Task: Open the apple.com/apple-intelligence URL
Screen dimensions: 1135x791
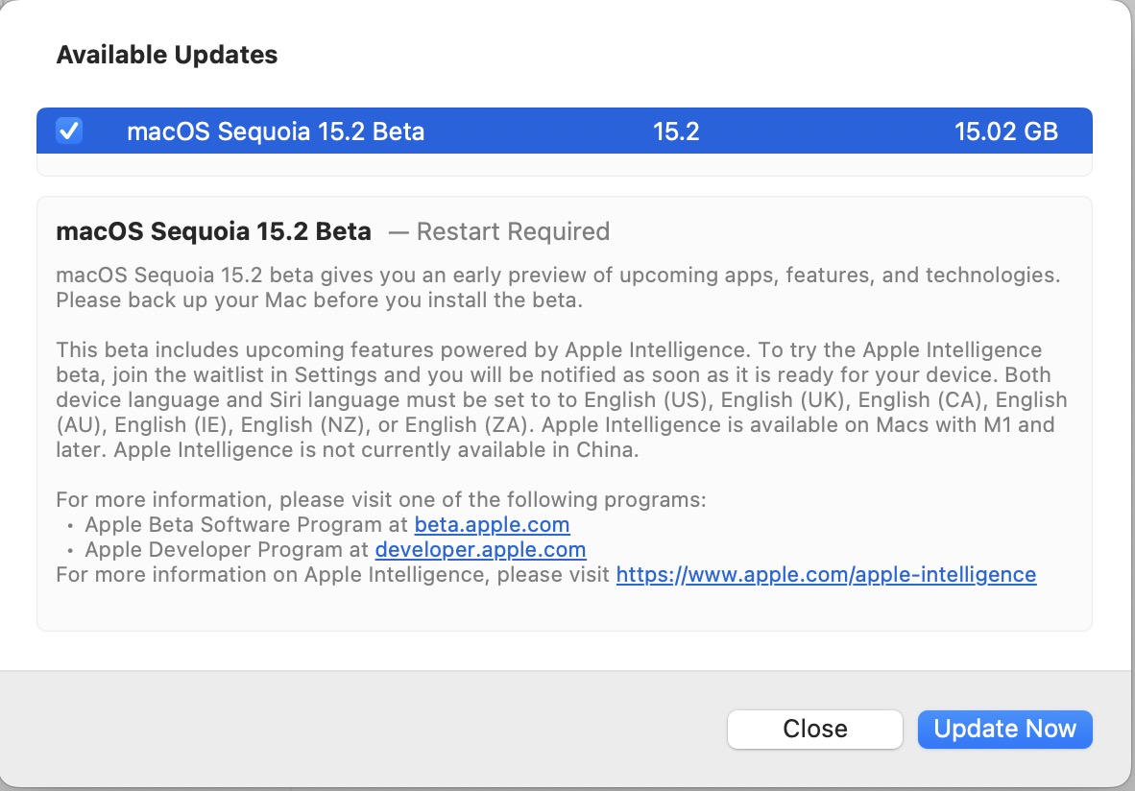Action: click(826, 575)
